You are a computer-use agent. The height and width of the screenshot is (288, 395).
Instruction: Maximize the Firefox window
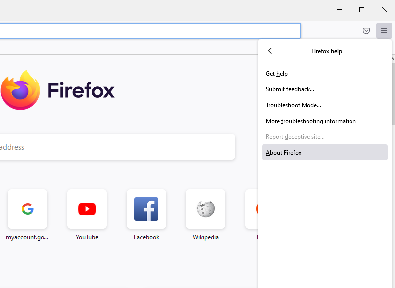pos(362,10)
